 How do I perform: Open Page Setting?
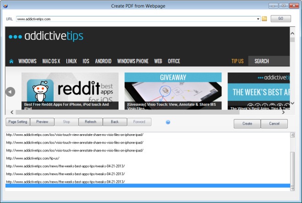(18, 122)
